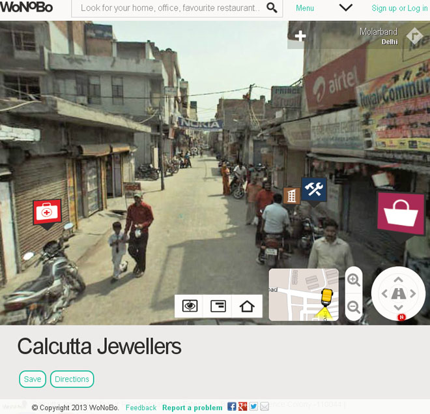Image resolution: width=430 pixels, height=414 pixels.
Task: Share on Facebook via footer icon
Action: pyautogui.click(x=232, y=407)
